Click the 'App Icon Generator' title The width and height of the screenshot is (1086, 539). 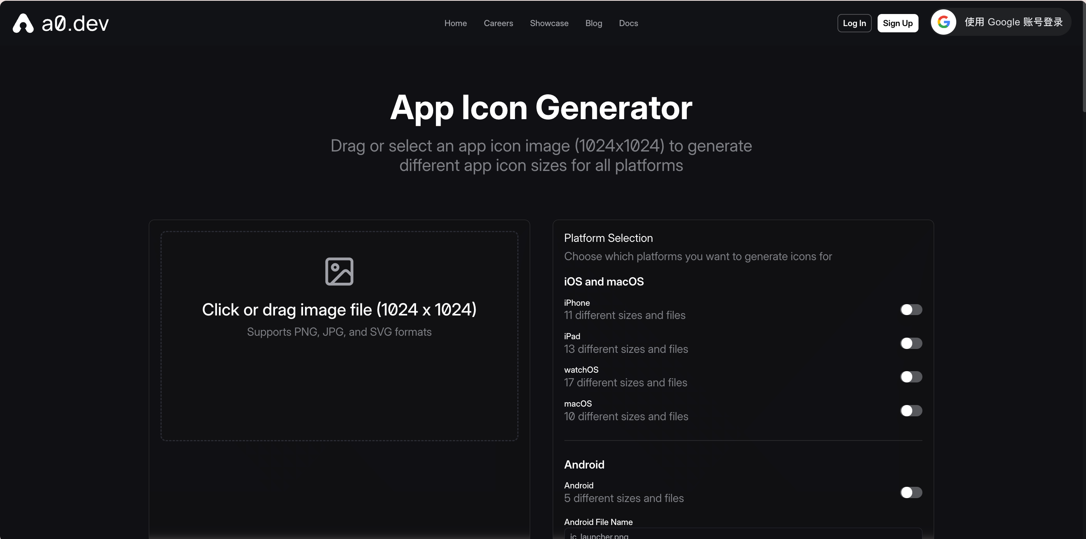pyautogui.click(x=541, y=108)
